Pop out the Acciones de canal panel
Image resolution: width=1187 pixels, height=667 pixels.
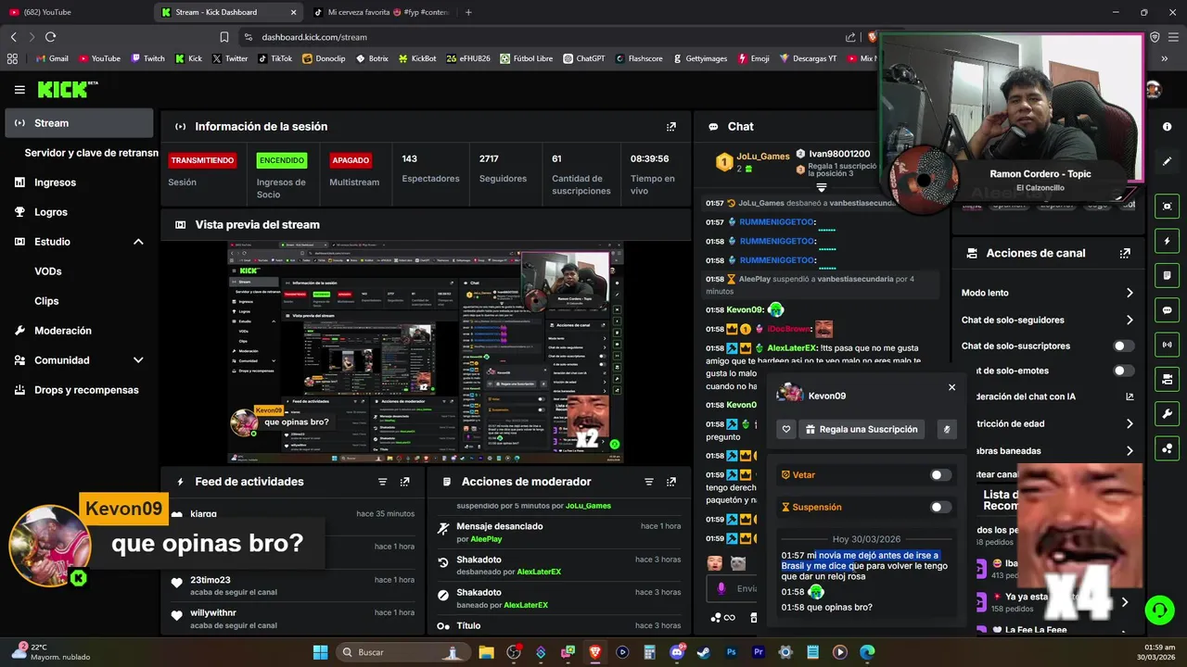[1125, 253]
